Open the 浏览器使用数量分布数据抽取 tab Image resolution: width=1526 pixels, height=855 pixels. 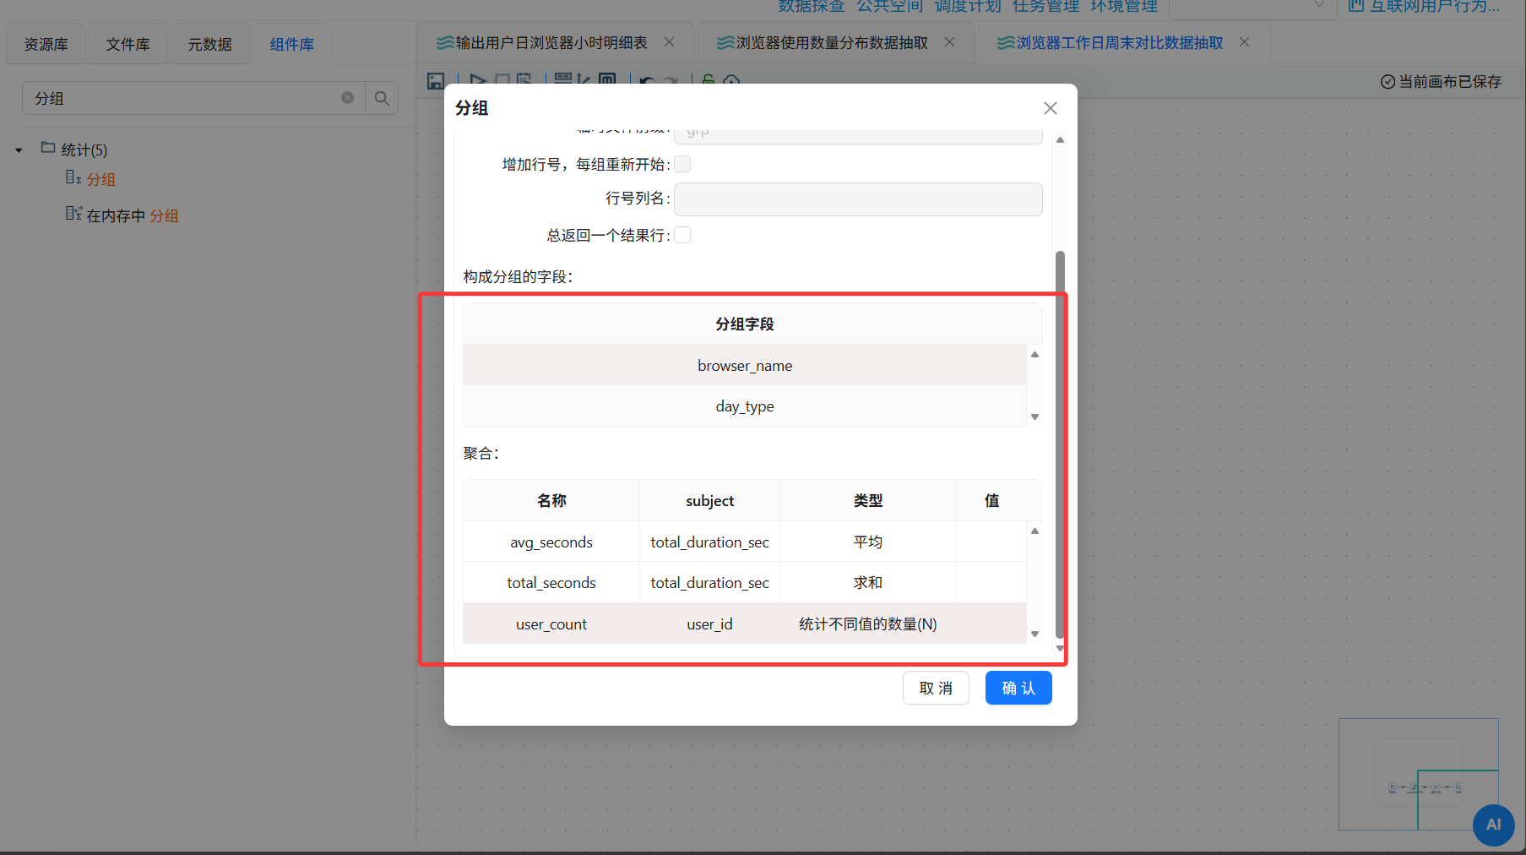click(832, 42)
